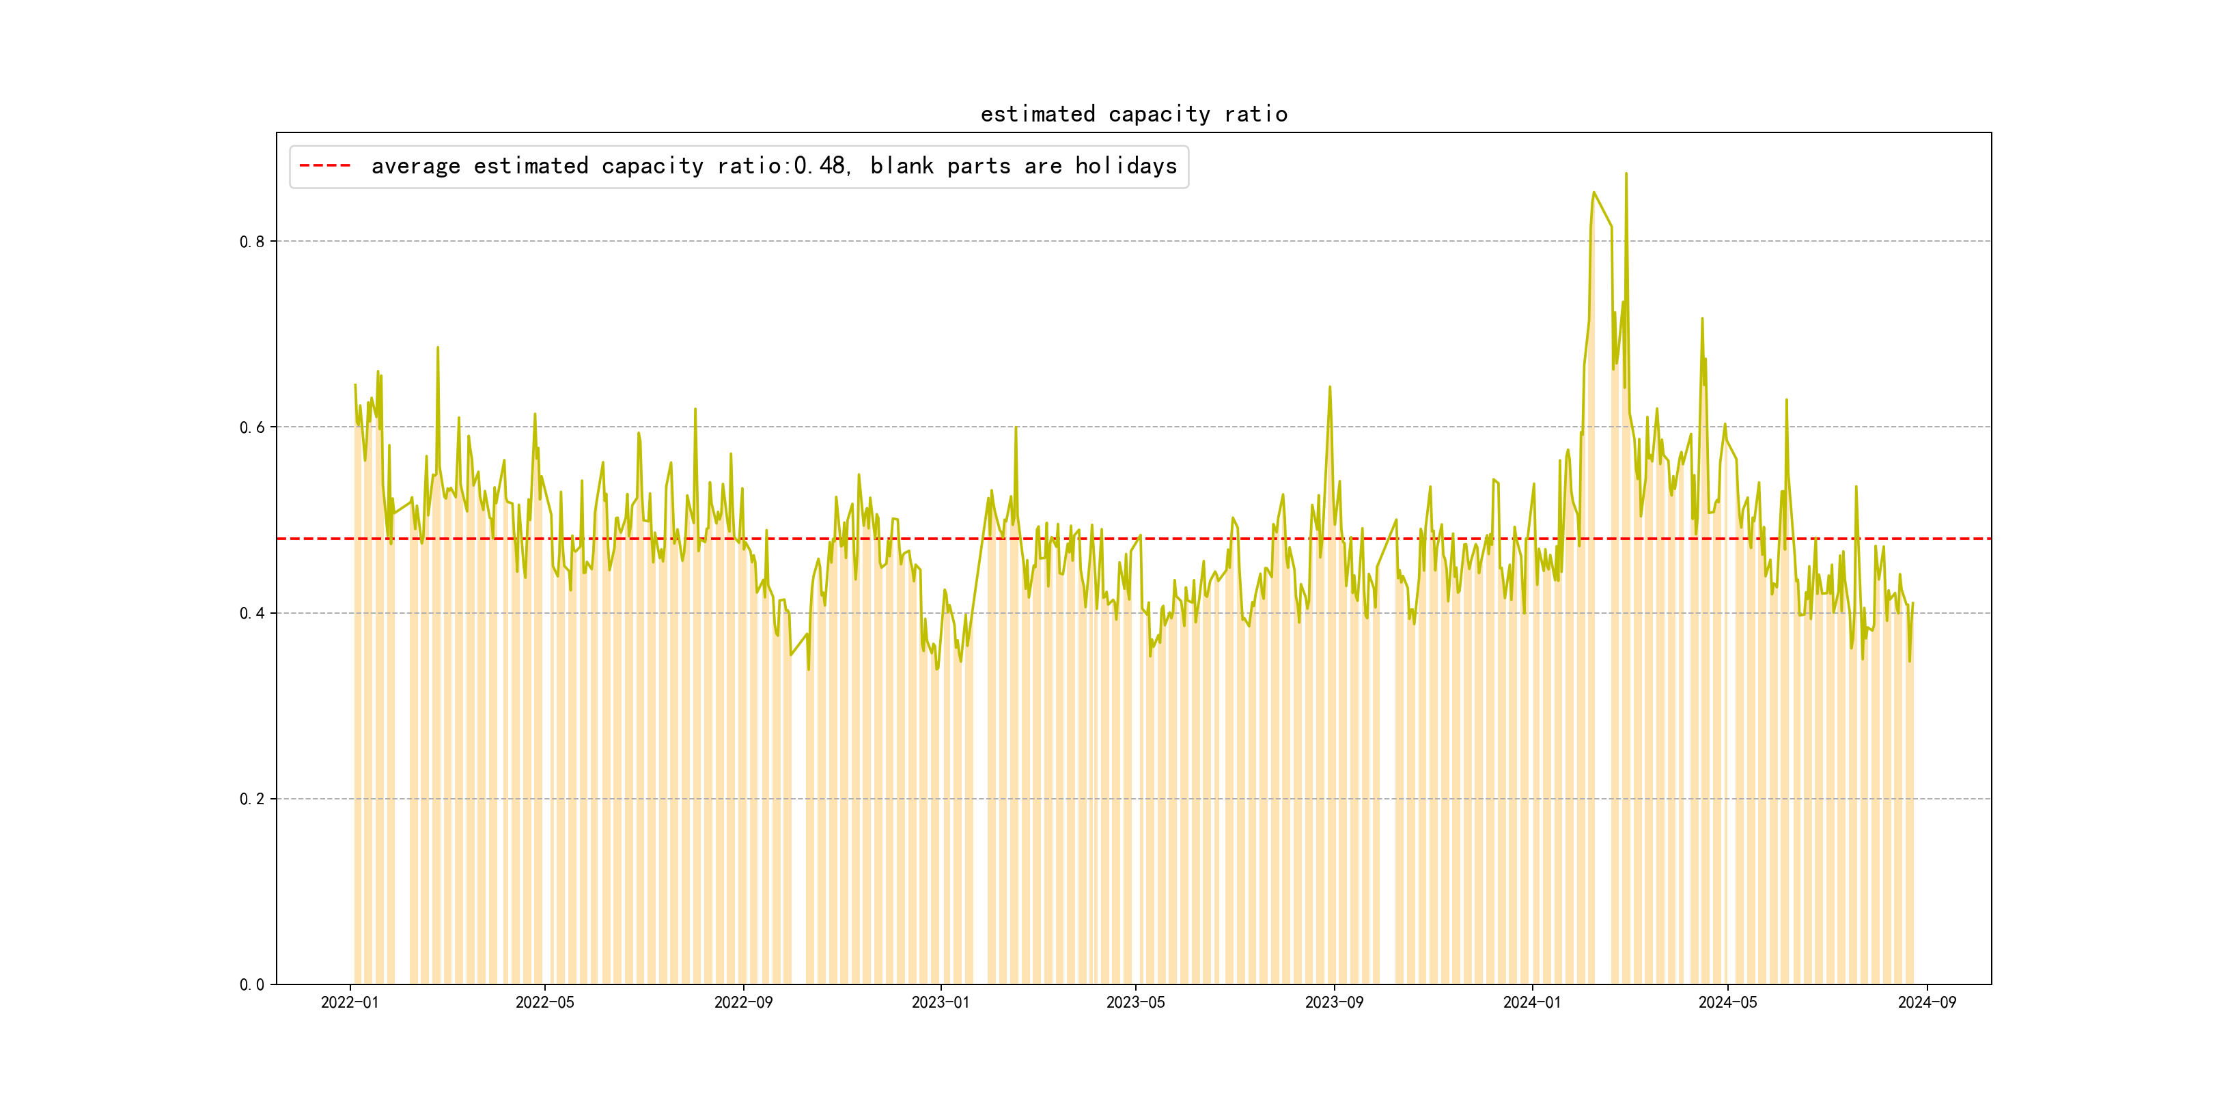The height and width of the screenshot is (1106, 2213).
Task: Click the 2022-01 x-axis label
Action: [350, 1002]
